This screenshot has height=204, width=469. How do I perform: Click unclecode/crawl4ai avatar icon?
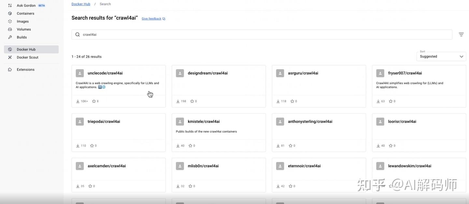[80, 73]
